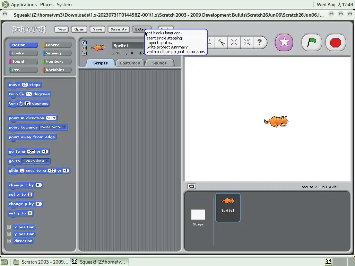Image resolution: width=355 pixels, height=266 pixels.
Task: Open the Places menu
Action: (47, 5)
